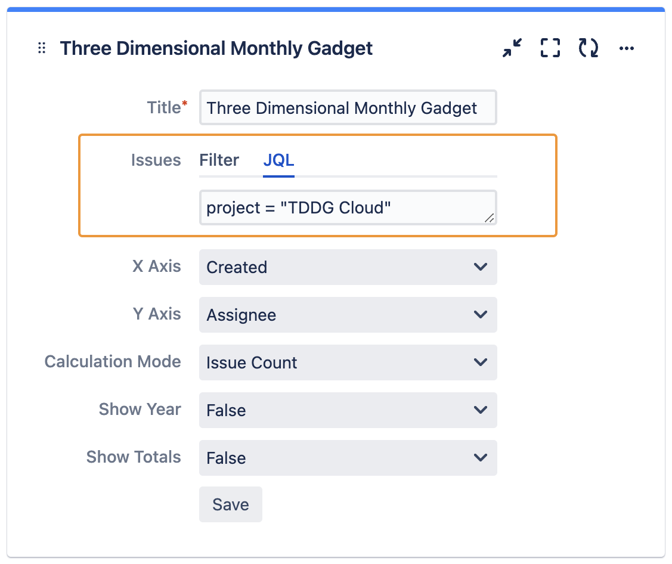This screenshot has height=564, width=672.
Task: Open the Calculation Mode dropdown
Action: 348,362
